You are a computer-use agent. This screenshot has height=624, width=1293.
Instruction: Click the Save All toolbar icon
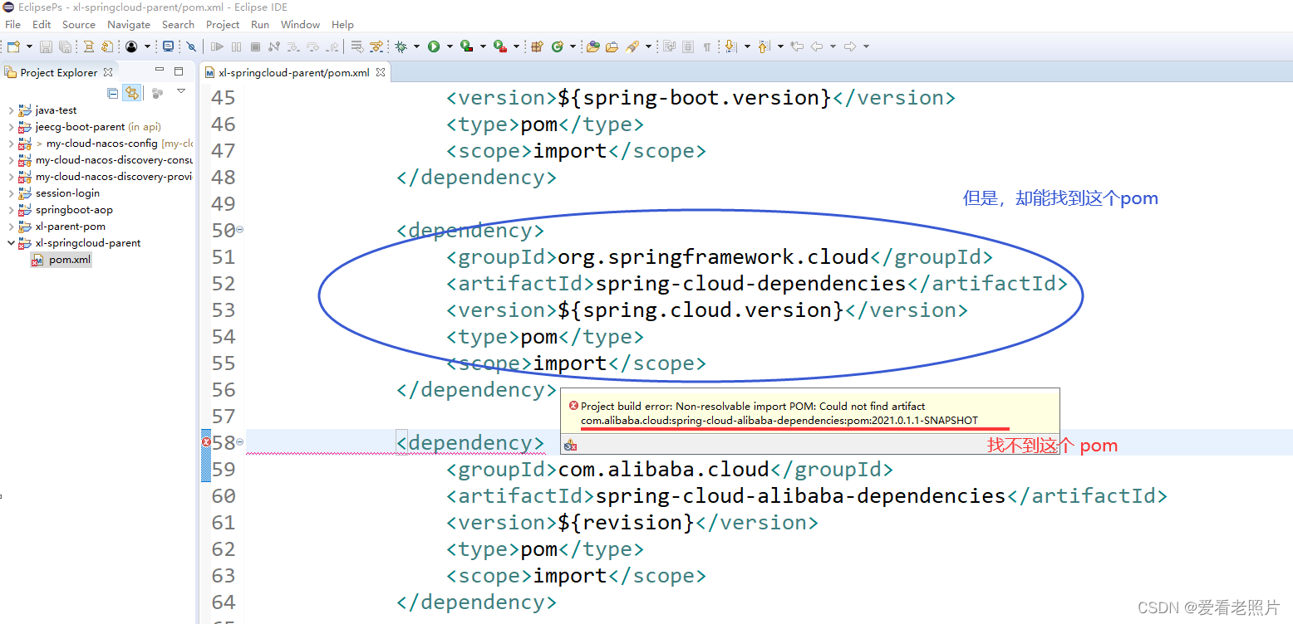tap(65, 46)
